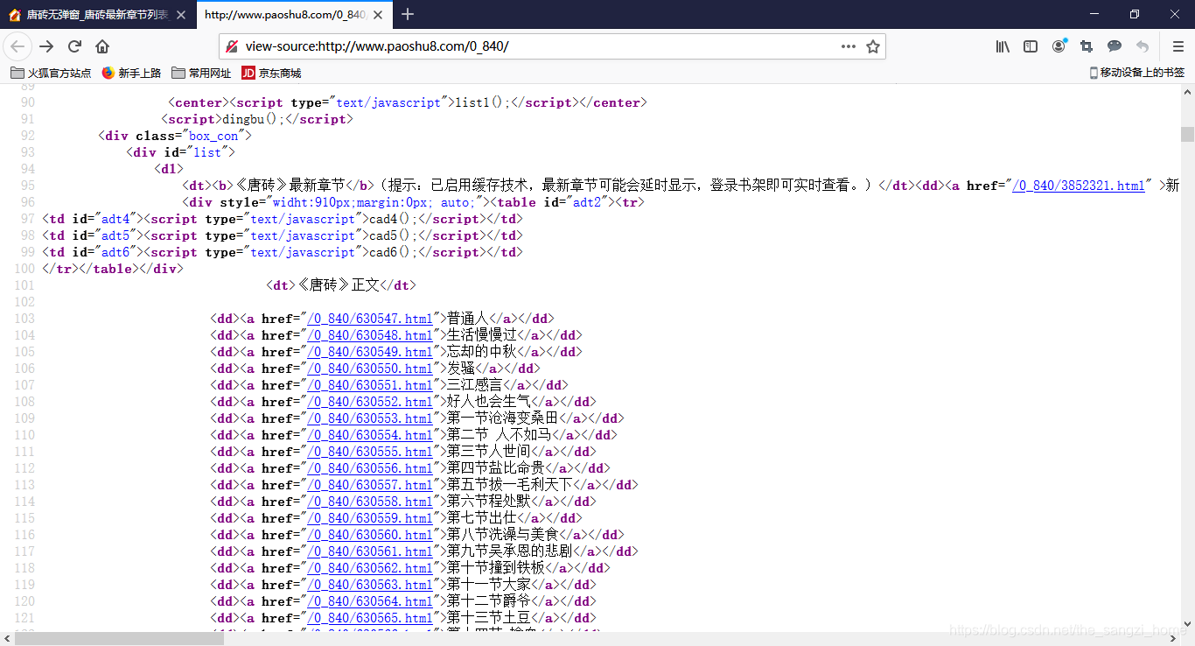Open the /0_840/630548.html link

(369, 335)
